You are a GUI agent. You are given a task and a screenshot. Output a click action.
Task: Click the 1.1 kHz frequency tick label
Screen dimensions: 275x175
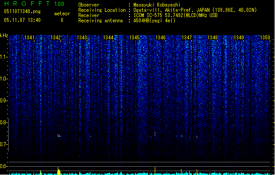[3, 57]
